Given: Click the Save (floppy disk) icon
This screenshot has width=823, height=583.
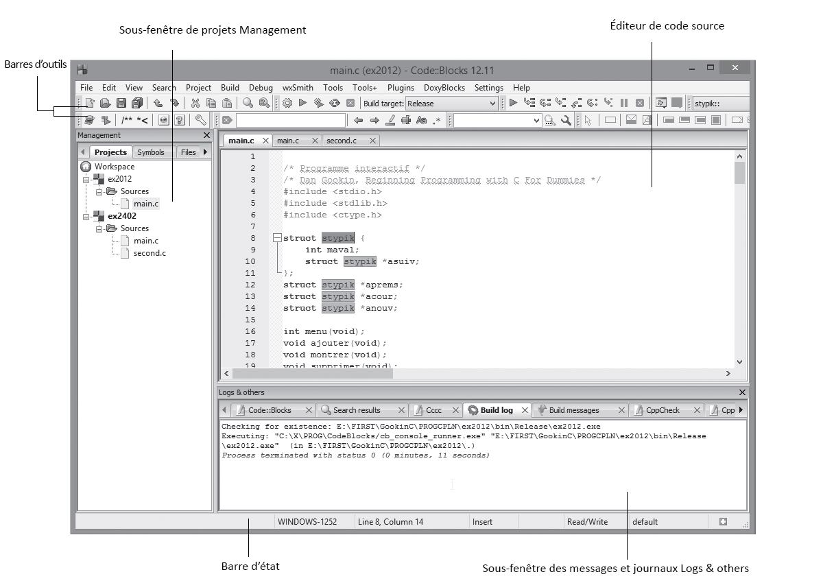Looking at the screenshot, I should point(121,104).
